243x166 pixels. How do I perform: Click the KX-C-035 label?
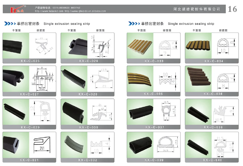pos(153,94)
